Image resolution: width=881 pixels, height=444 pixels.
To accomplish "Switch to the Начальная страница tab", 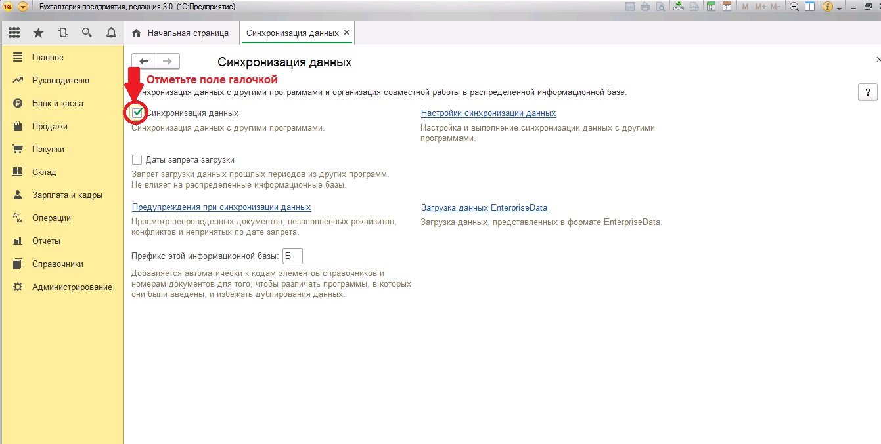I will point(181,33).
